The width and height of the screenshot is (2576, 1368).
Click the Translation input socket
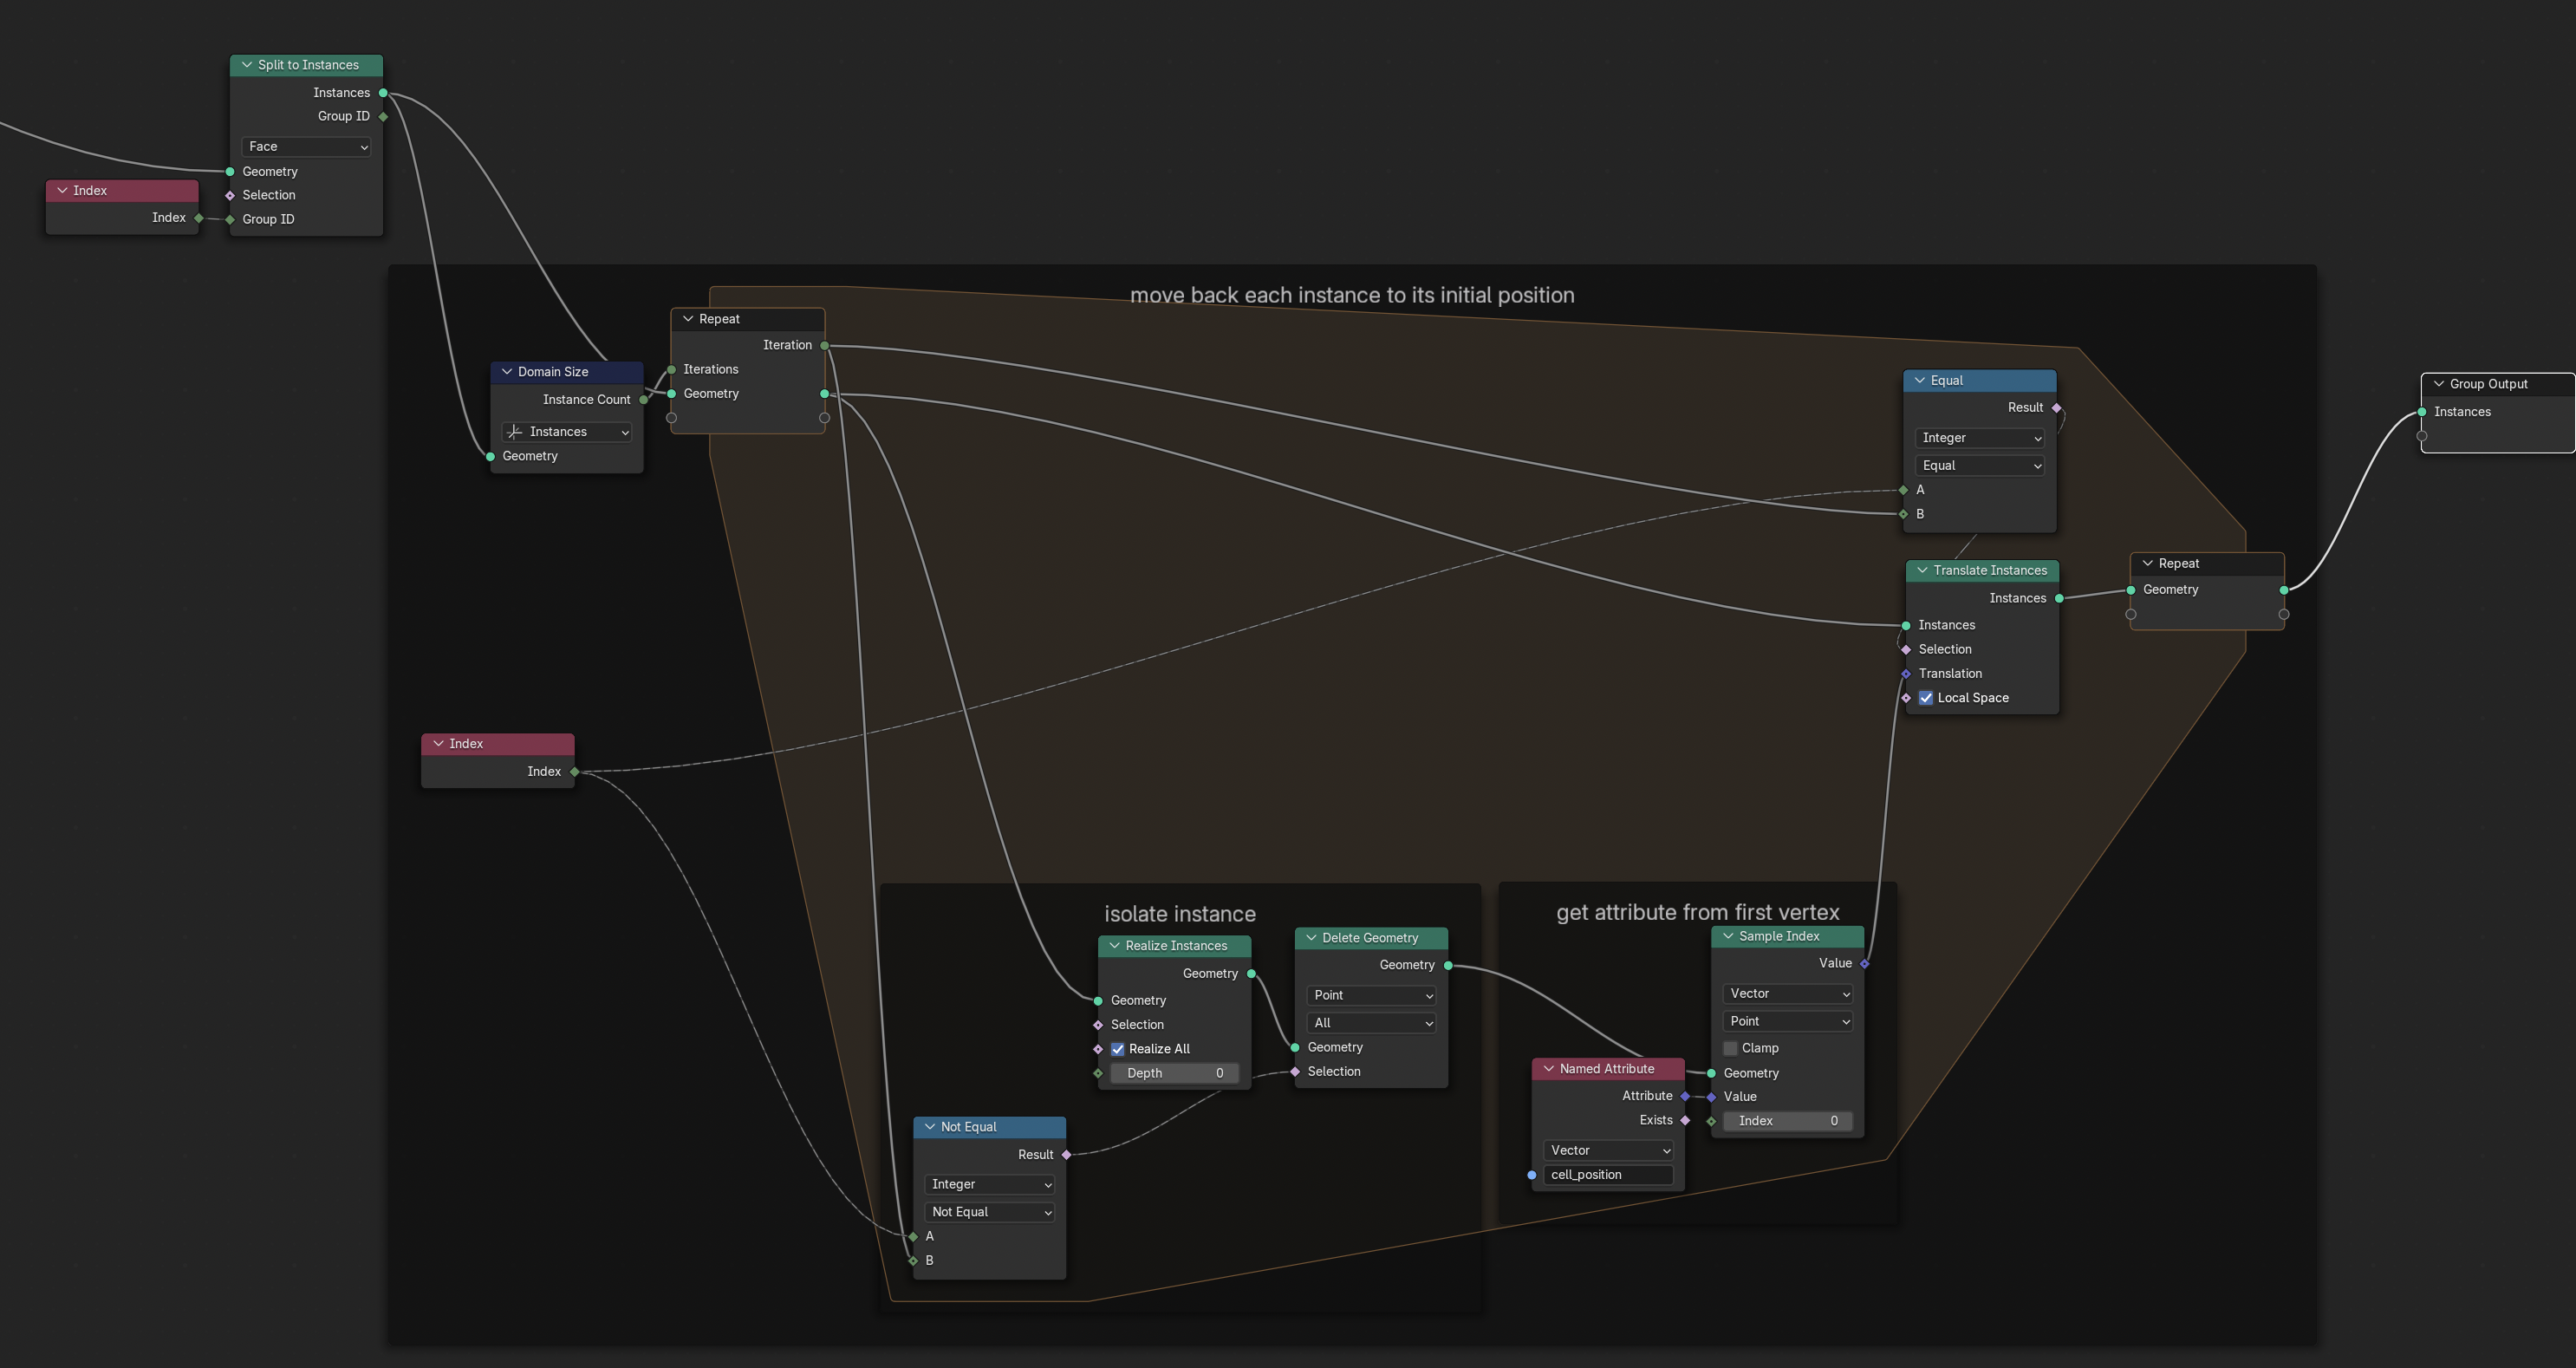coord(1905,674)
